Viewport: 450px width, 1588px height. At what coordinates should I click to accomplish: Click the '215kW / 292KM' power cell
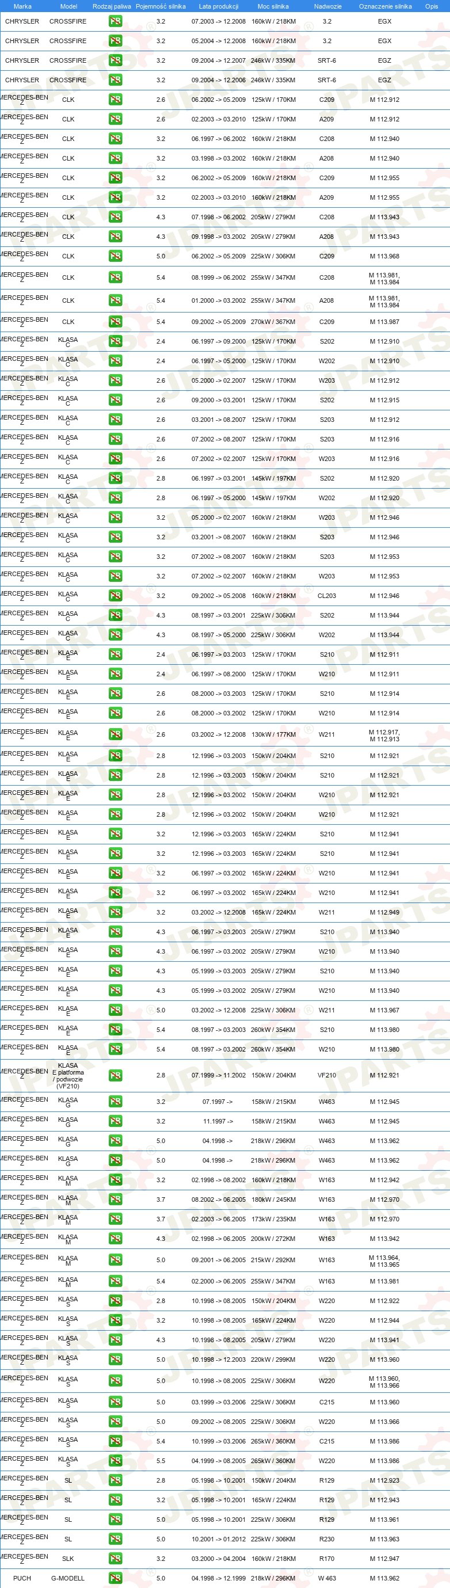tap(273, 1260)
